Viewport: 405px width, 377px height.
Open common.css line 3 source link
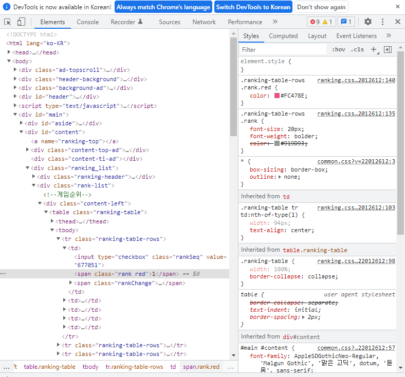tap(356, 161)
